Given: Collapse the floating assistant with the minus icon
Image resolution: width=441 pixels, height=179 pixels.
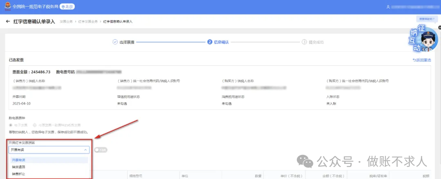Looking at the screenshot, I should [x=439, y=27].
